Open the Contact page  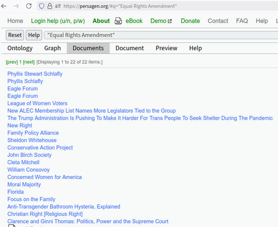click(x=218, y=21)
